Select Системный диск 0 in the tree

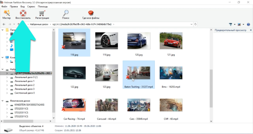pyautogui.click(x=24, y=93)
